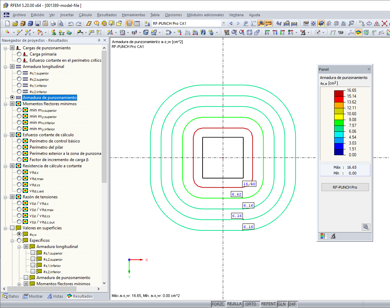Click the View in X direction icon
The height and width of the screenshot is (308, 390).
click(267, 32)
